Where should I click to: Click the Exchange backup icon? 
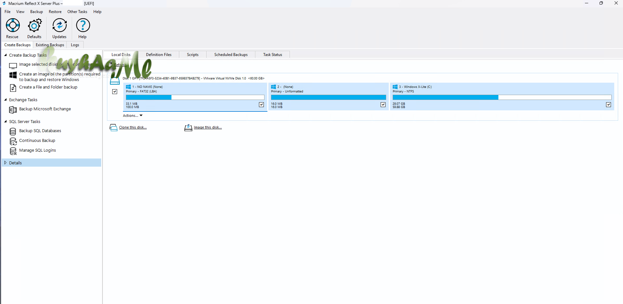tap(13, 110)
